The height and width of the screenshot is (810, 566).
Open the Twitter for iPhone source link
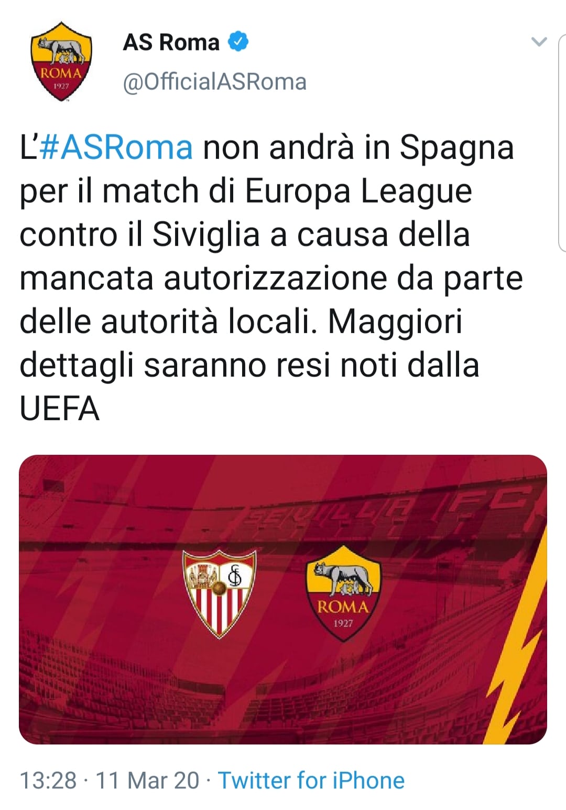(x=311, y=781)
